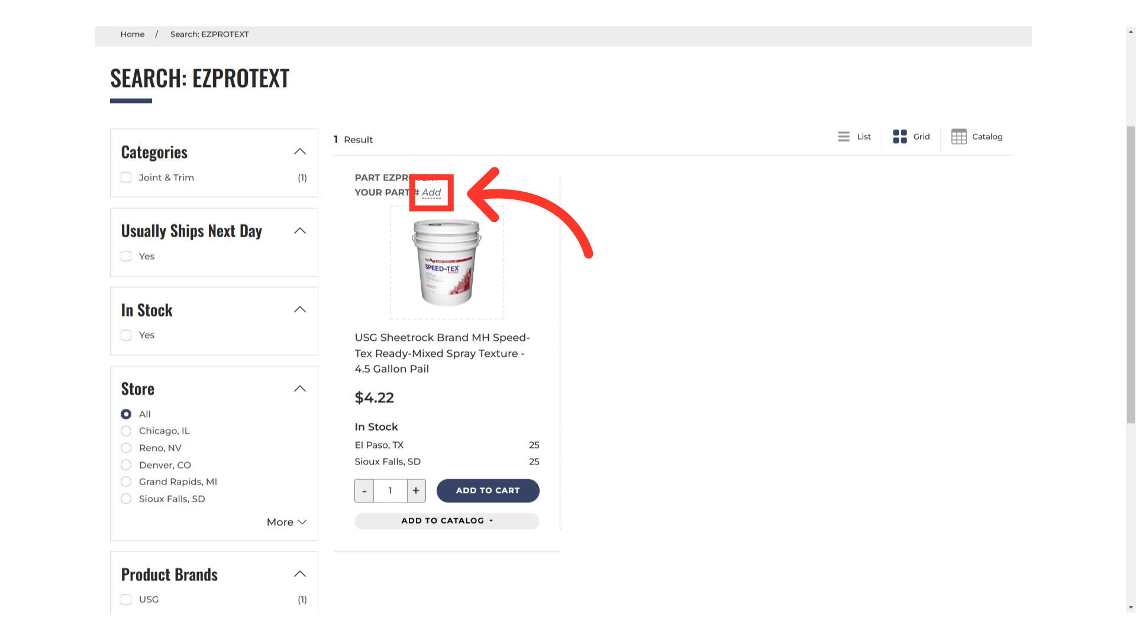Check the Joint & Trim checkbox

126,177
